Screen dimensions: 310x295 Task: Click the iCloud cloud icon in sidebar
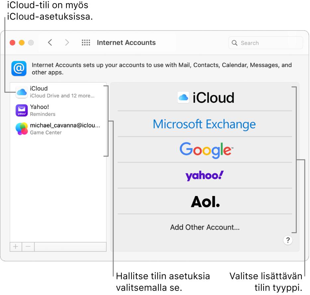[22, 92]
